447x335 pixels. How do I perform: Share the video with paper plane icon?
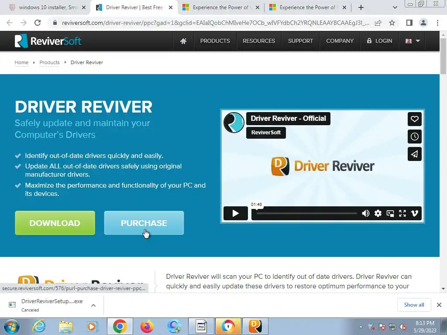[x=415, y=154]
